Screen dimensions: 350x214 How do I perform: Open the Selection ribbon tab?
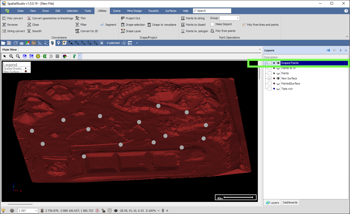[72, 11]
